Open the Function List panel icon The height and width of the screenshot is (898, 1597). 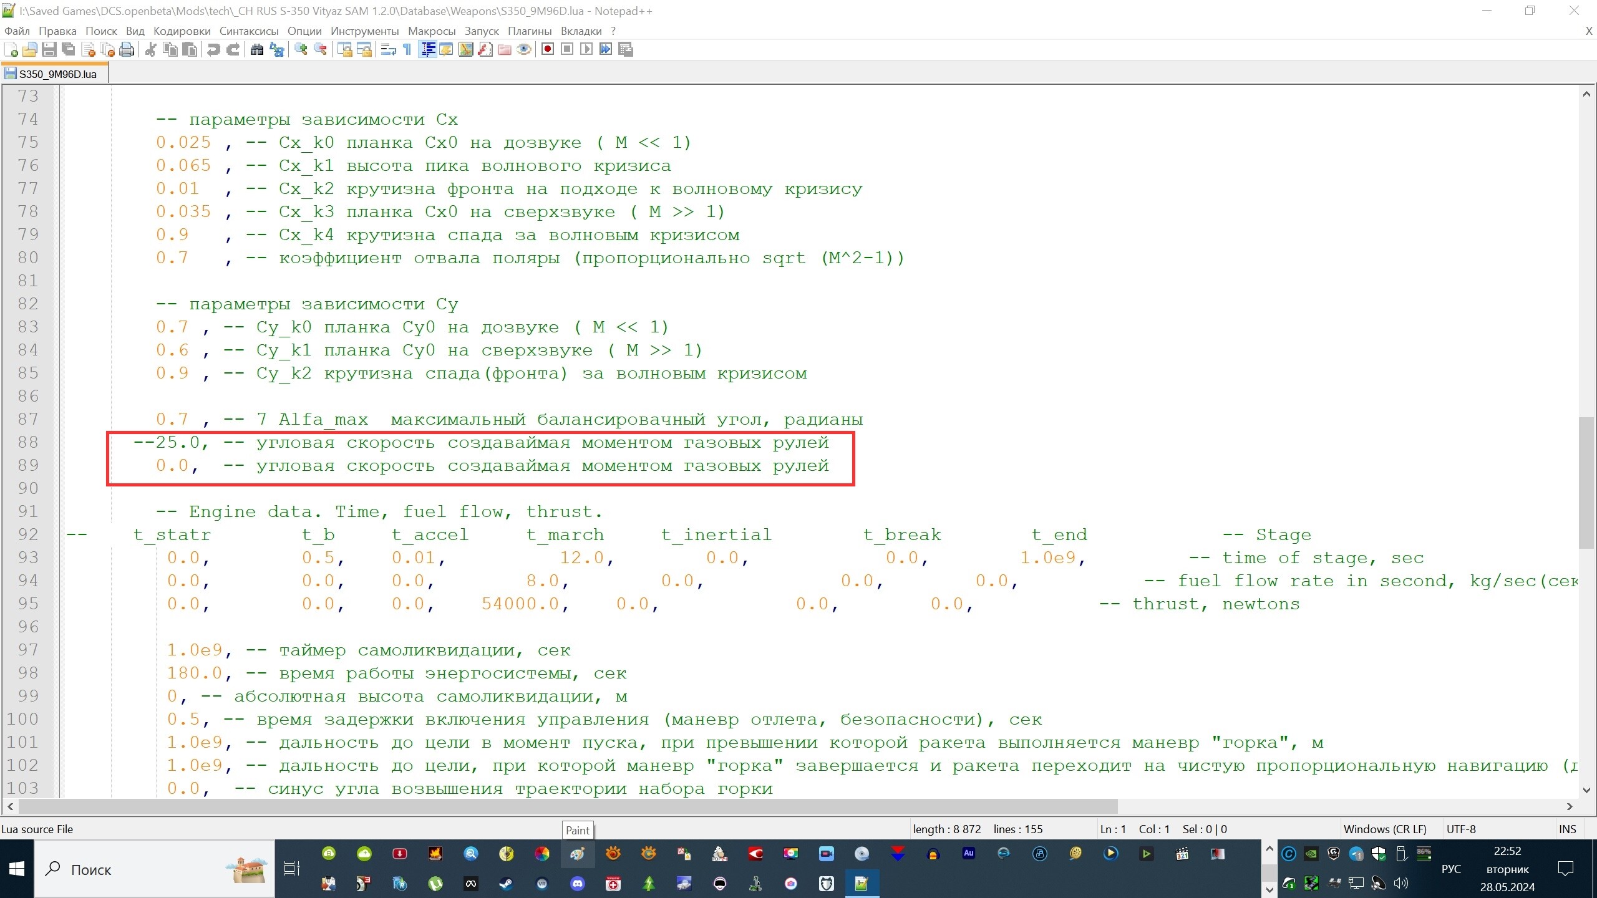coord(485,49)
